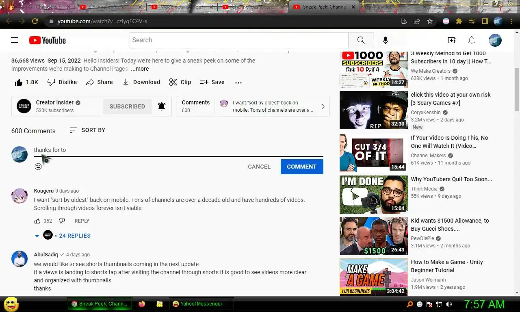Open the three-dot more actions menu
520x312 pixels.
click(238, 82)
